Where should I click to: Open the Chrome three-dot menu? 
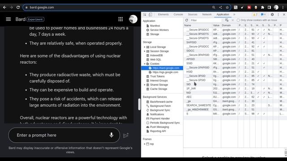click(x=283, y=7)
